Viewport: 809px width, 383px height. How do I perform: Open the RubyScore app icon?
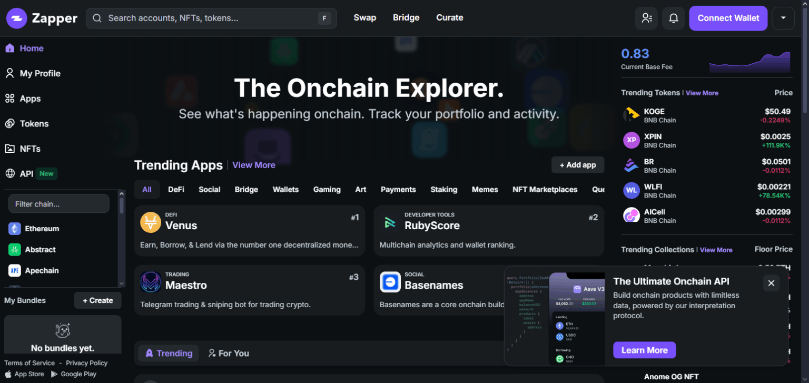point(390,222)
